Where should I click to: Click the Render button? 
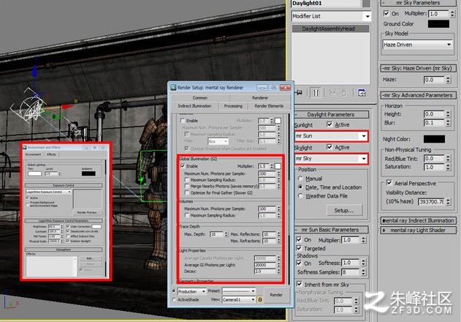pos(276,295)
